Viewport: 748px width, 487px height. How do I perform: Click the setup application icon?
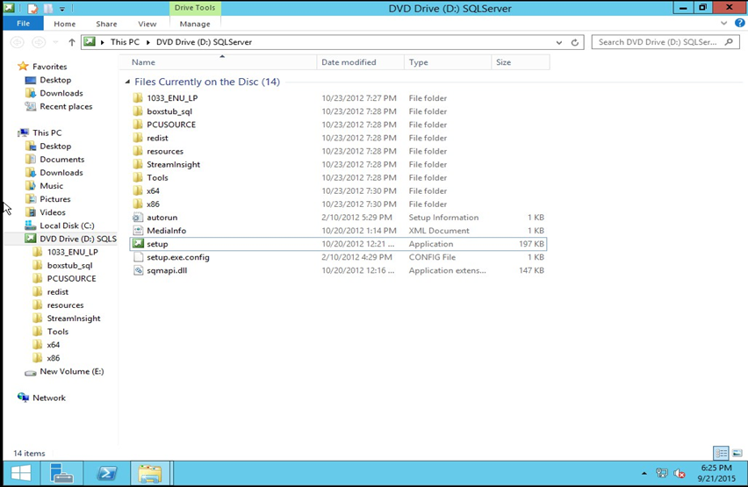coord(138,244)
